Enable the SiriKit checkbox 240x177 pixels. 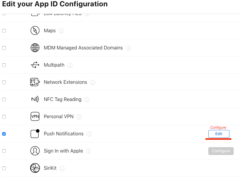pos(4,168)
